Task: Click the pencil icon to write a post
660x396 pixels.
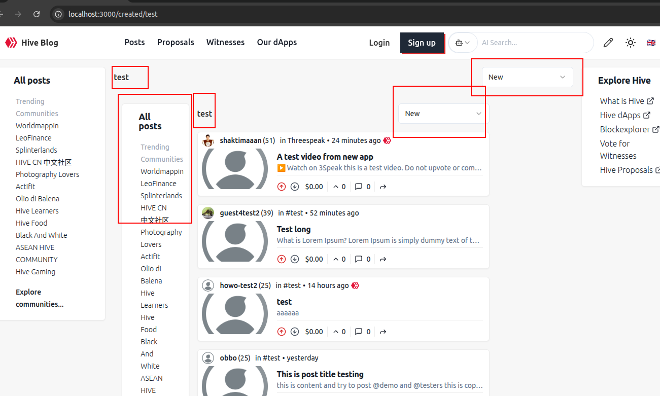Action: tap(608, 43)
